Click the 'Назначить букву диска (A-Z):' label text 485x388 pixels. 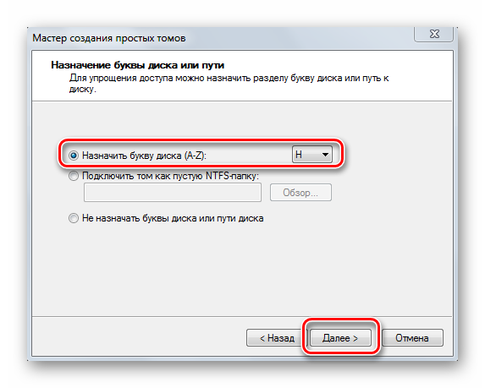pyautogui.click(x=144, y=156)
